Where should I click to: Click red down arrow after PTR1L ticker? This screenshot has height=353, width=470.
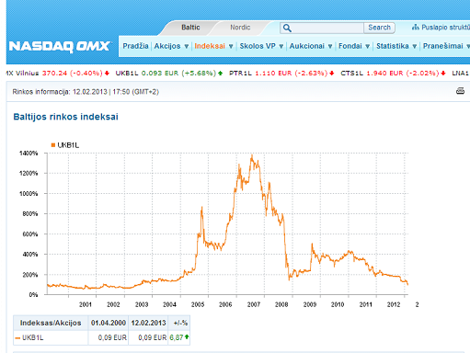click(x=332, y=73)
